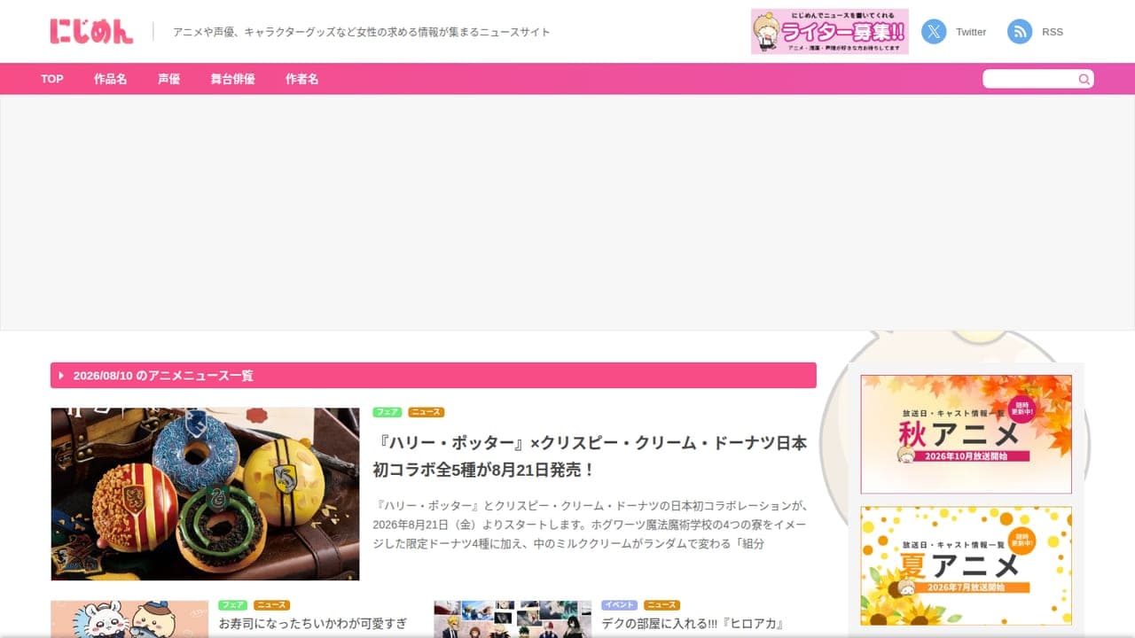This screenshot has height=638, width=1135.
Task: Select ニュース tag on ヒロアカ article
Action: coord(662,605)
